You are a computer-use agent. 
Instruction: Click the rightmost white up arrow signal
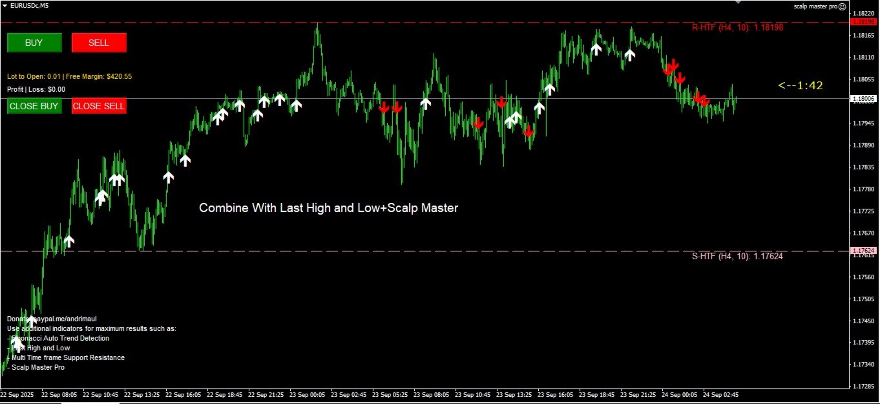click(x=629, y=55)
